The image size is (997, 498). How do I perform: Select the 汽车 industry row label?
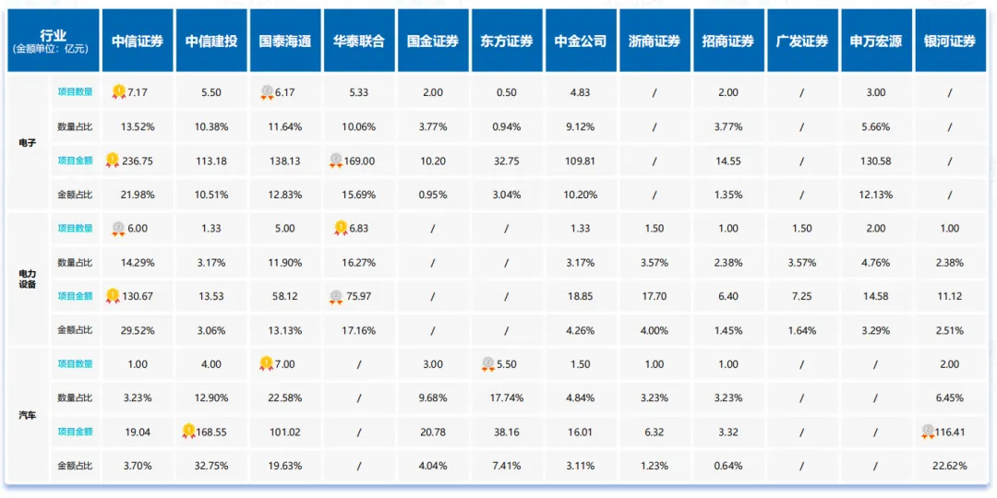[x=28, y=415]
